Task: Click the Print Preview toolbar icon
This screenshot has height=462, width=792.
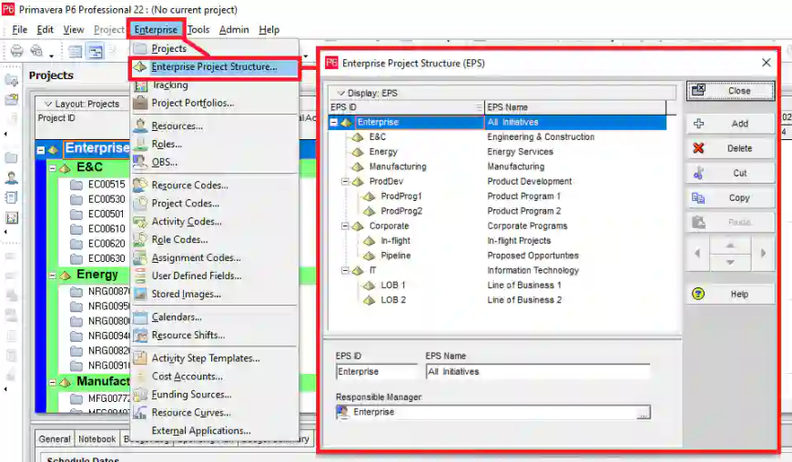Action: 36,51
